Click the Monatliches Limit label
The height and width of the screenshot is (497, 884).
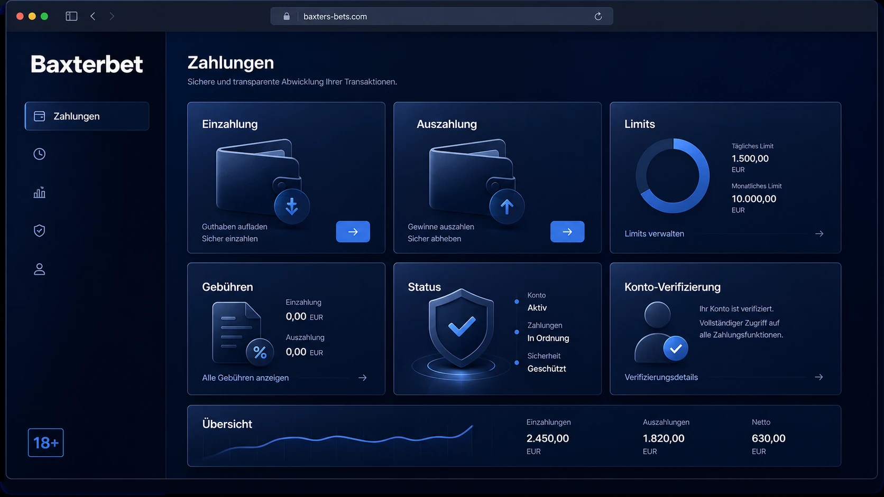(757, 186)
